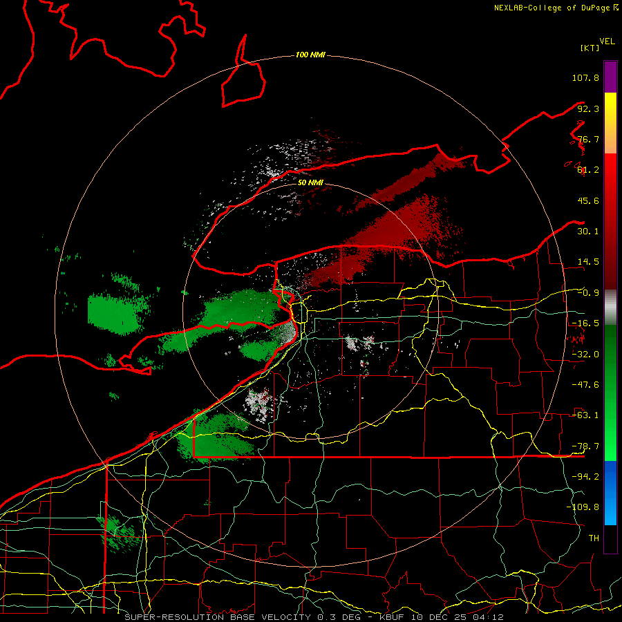Image resolution: width=622 pixels, height=622 pixels.
Task: Click the [KT] units label
Action: (x=590, y=48)
